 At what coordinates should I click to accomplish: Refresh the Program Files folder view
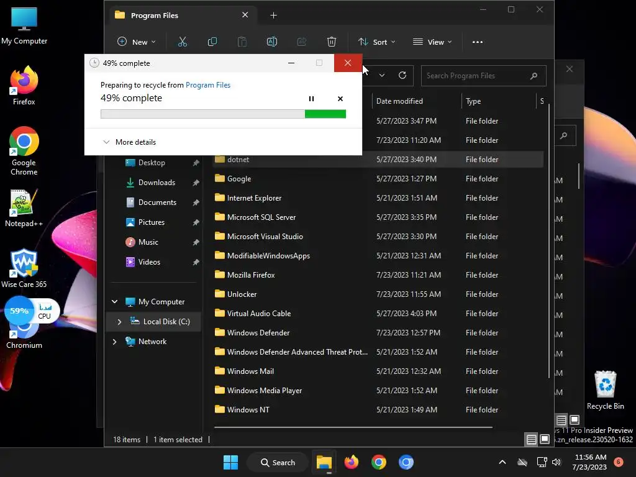(x=402, y=75)
